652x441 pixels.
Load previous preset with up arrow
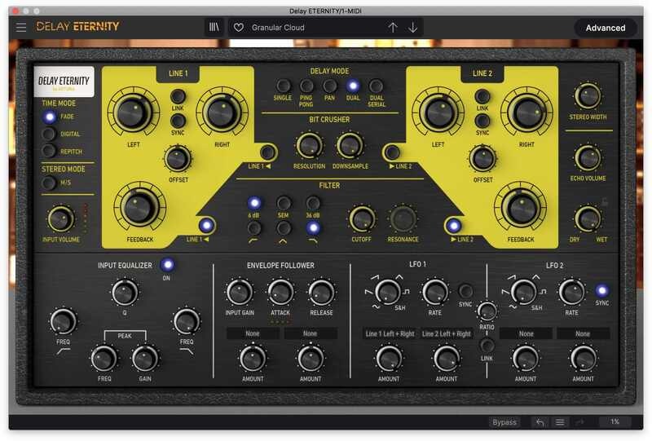(x=393, y=28)
